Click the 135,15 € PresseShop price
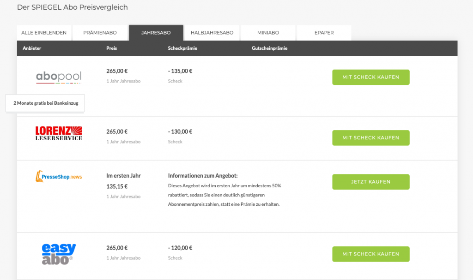Screen dimensions: 473x280 click(117, 186)
